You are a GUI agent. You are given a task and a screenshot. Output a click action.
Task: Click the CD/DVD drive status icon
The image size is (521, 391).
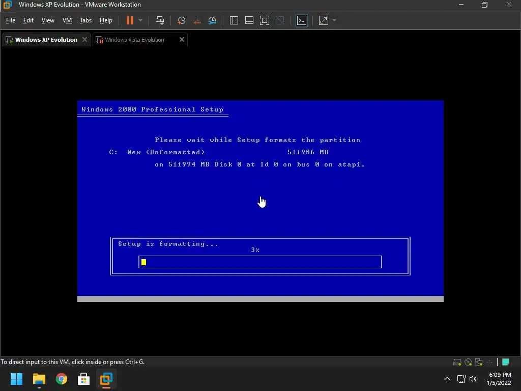click(468, 362)
